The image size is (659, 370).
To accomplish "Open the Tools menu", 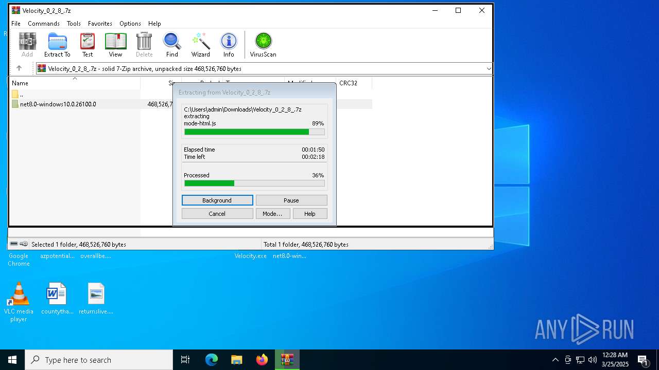I will click(74, 24).
